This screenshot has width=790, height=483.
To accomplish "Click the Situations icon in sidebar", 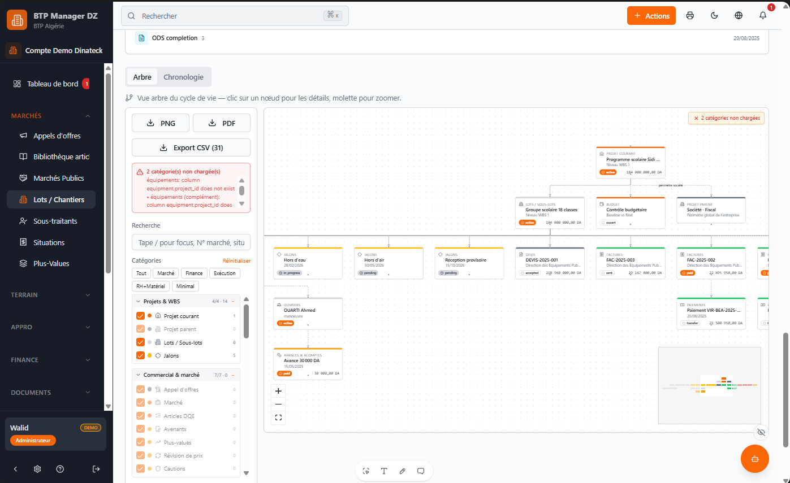I will (x=23, y=242).
